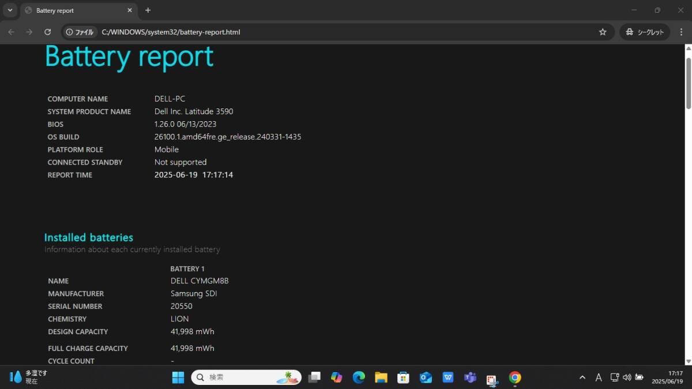692x389 pixels.
Task: Click the FULL CHARGE CAPACITY label
Action: tap(88, 349)
